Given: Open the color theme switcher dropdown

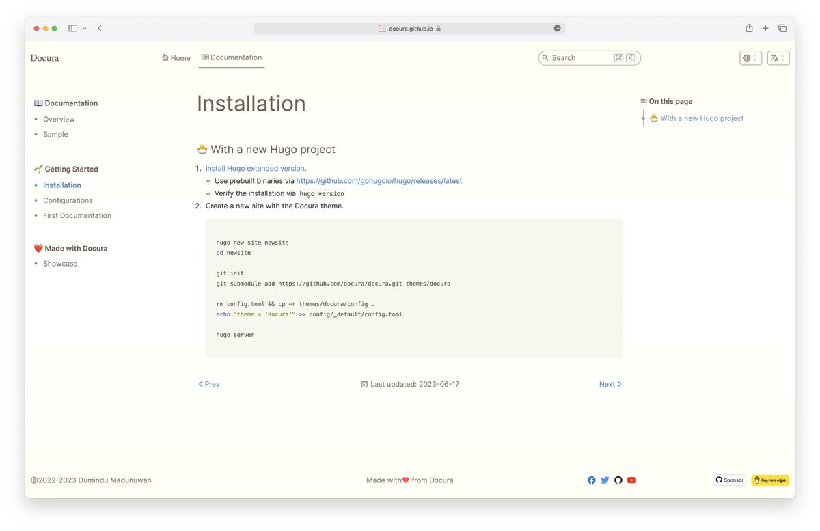Looking at the screenshot, I should (750, 58).
